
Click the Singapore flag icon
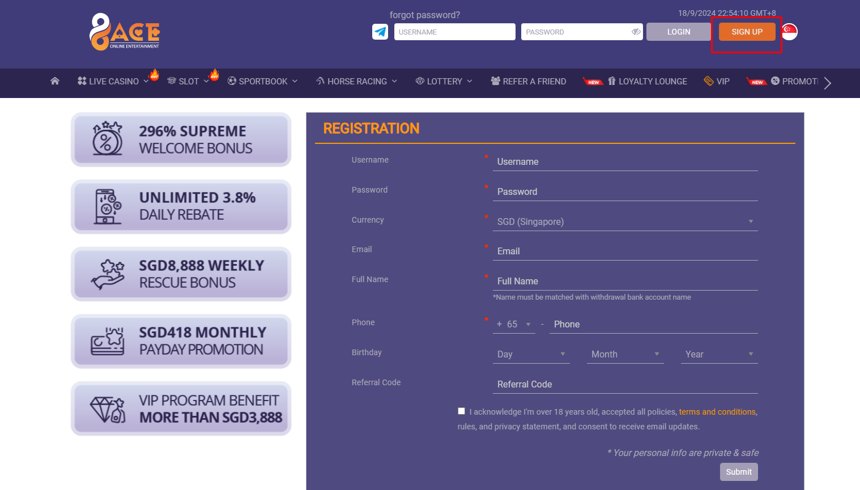[789, 32]
